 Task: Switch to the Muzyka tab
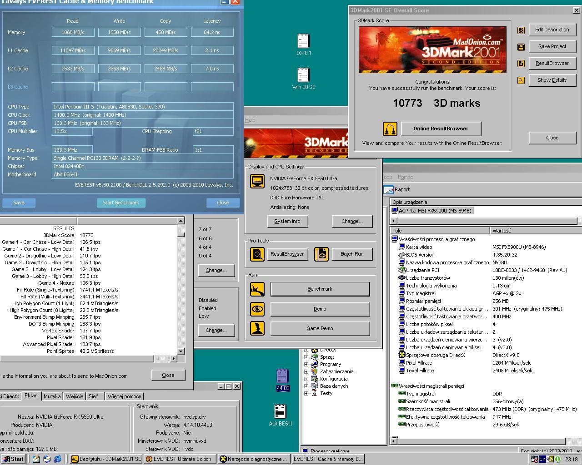[52, 396]
